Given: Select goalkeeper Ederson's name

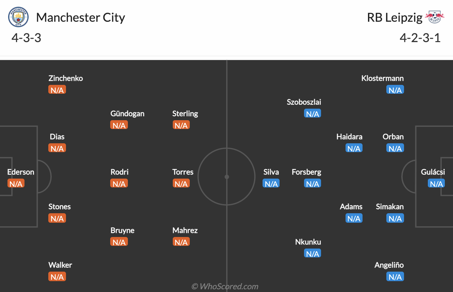Looking at the screenshot, I should point(21,172).
